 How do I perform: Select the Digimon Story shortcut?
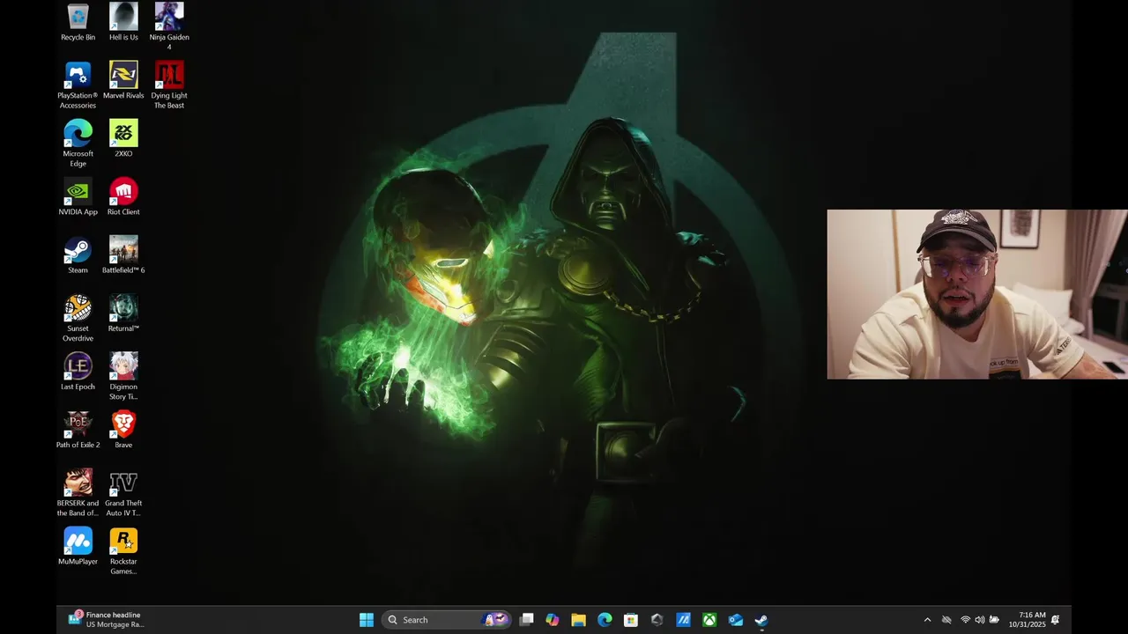pyautogui.click(x=123, y=376)
